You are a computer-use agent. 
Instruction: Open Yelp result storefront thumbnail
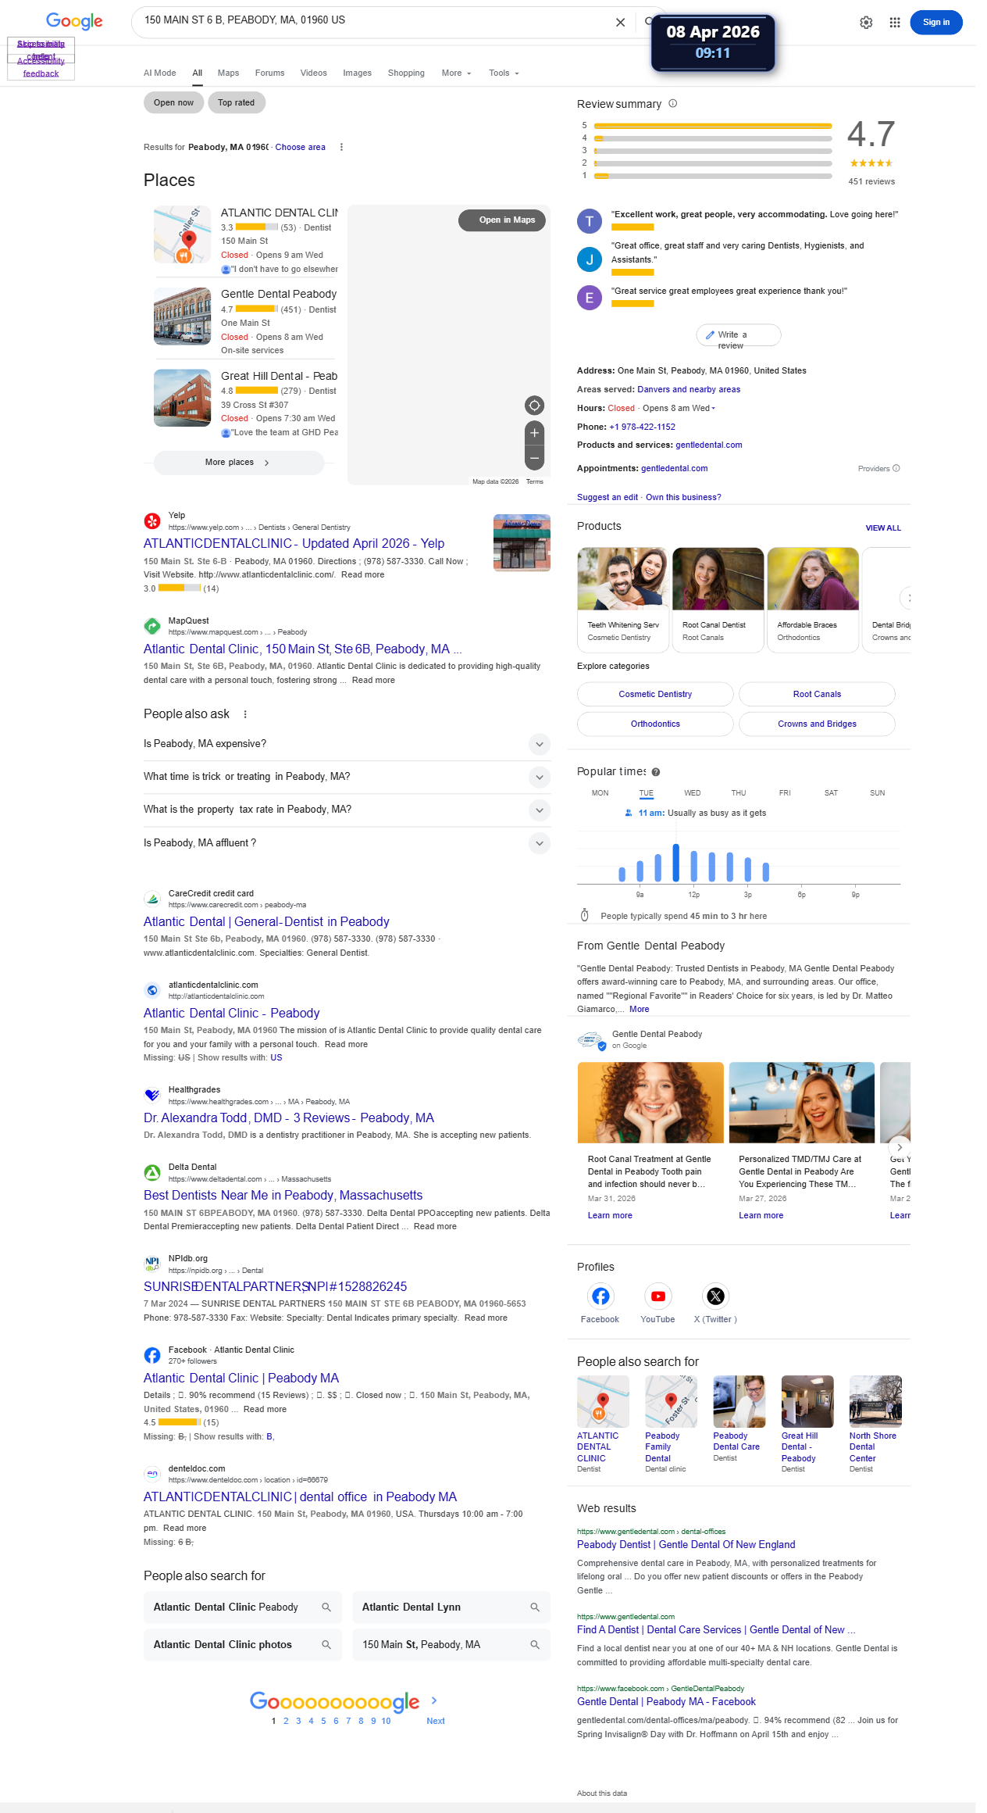pyautogui.click(x=522, y=542)
